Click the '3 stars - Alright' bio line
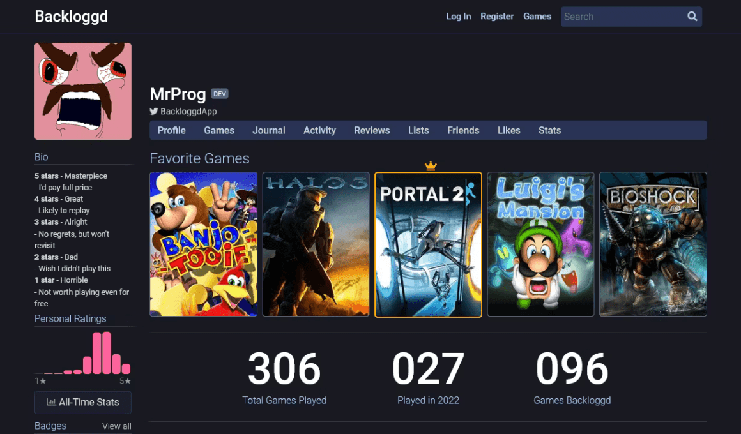This screenshot has width=741, height=434. pos(61,222)
